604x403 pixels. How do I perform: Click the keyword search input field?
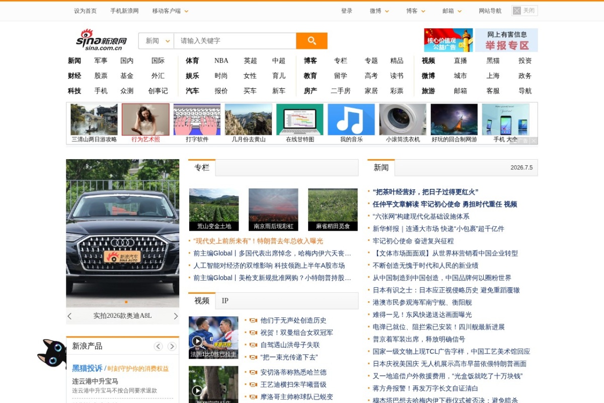click(235, 41)
